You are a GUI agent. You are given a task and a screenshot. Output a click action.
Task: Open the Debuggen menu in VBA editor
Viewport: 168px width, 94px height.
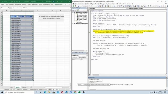coord(102,4)
